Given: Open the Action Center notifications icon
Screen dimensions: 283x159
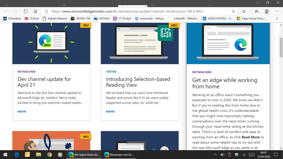Looking at the screenshot, I should pyautogui.click(x=276, y=155).
